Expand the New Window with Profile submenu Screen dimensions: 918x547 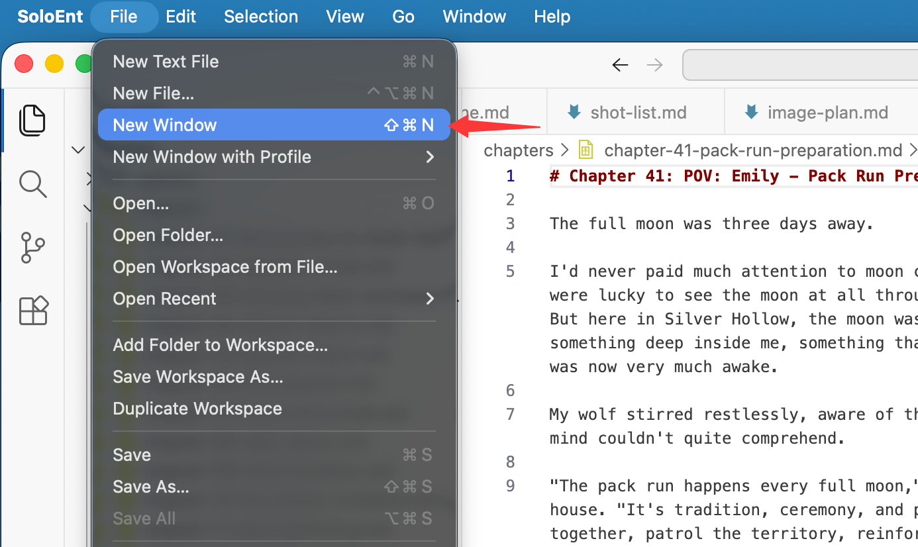[x=274, y=157]
